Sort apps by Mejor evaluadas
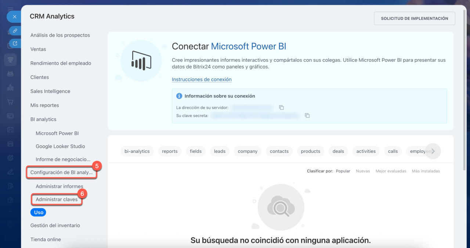This screenshot has width=470, height=248. [x=391, y=171]
